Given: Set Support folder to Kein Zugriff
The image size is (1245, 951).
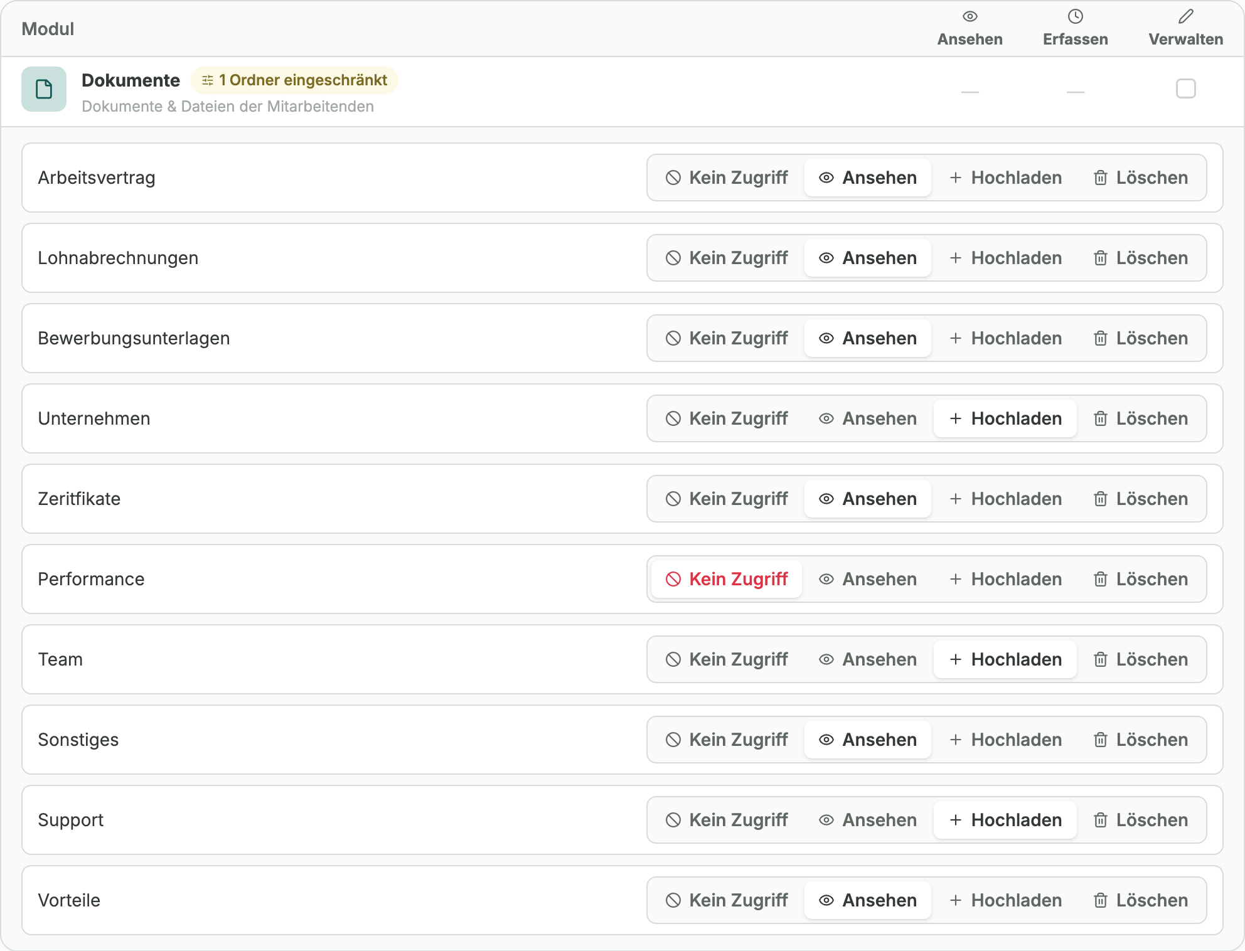Looking at the screenshot, I should tap(727, 820).
